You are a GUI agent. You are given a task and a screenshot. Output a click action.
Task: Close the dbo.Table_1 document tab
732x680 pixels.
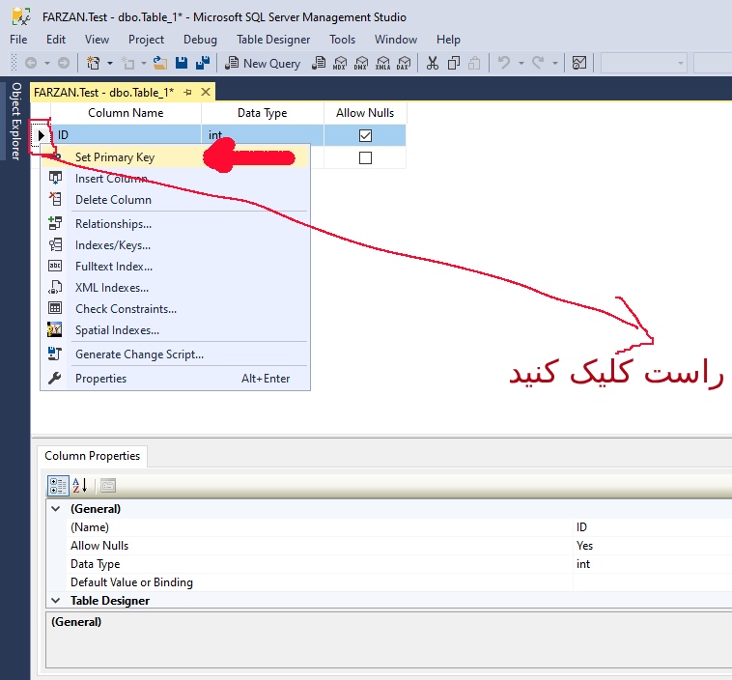coord(204,92)
